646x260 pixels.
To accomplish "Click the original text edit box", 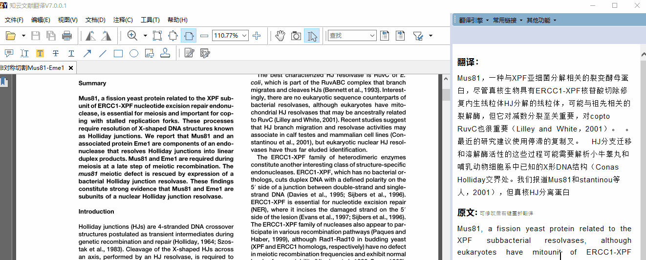I will tap(544, 241).
